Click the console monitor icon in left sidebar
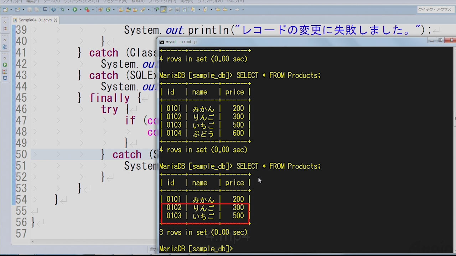456x256 pixels. click(x=5, y=78)
